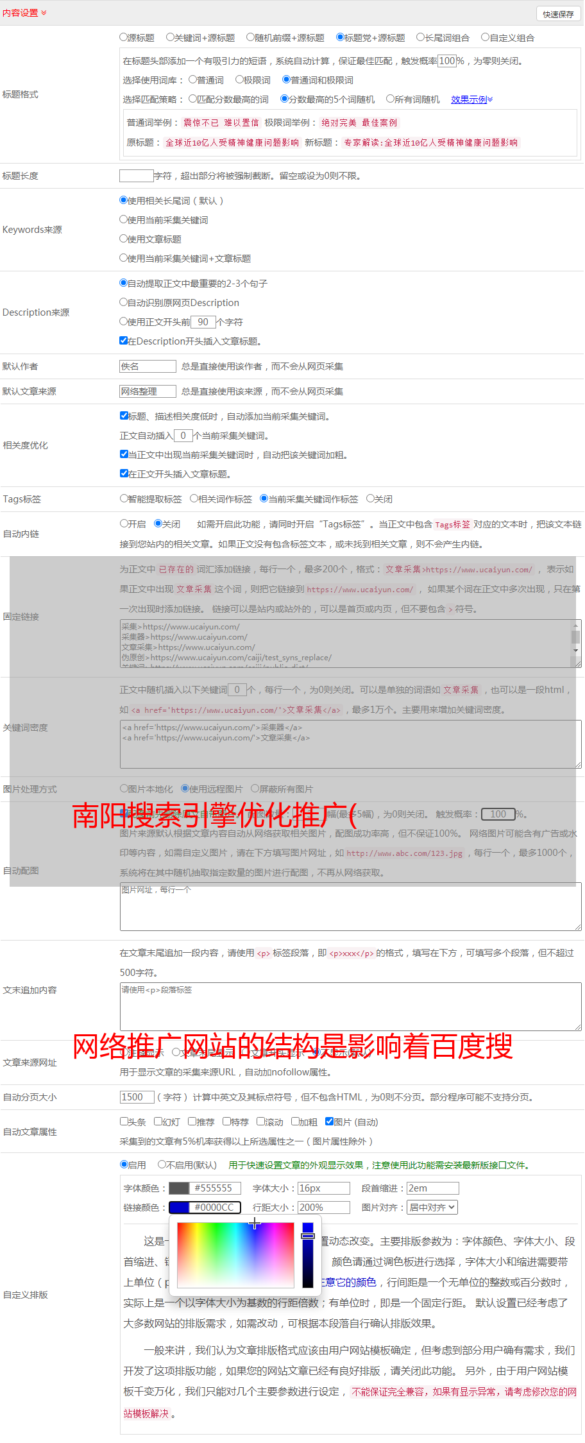This screenshot has width=585, height=1443.
Task: Click the 默认文章来源 input containing 网络整理
Action: click(148, 391)
